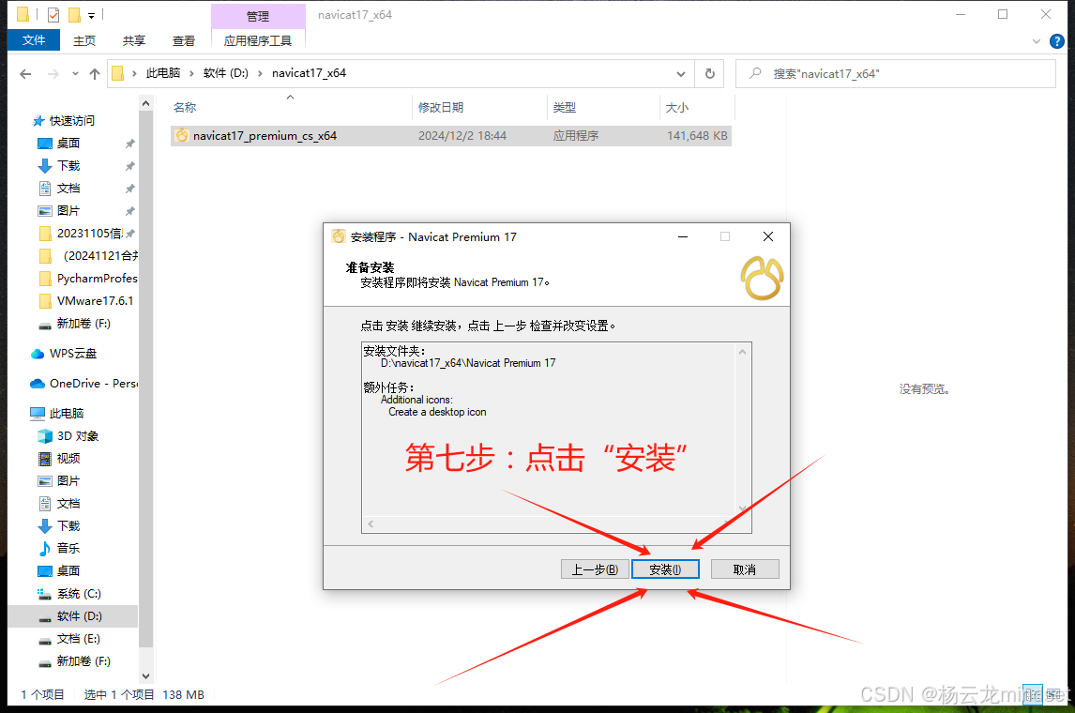Click the forward navigation arrow in Explorer

tap(53, 73)
